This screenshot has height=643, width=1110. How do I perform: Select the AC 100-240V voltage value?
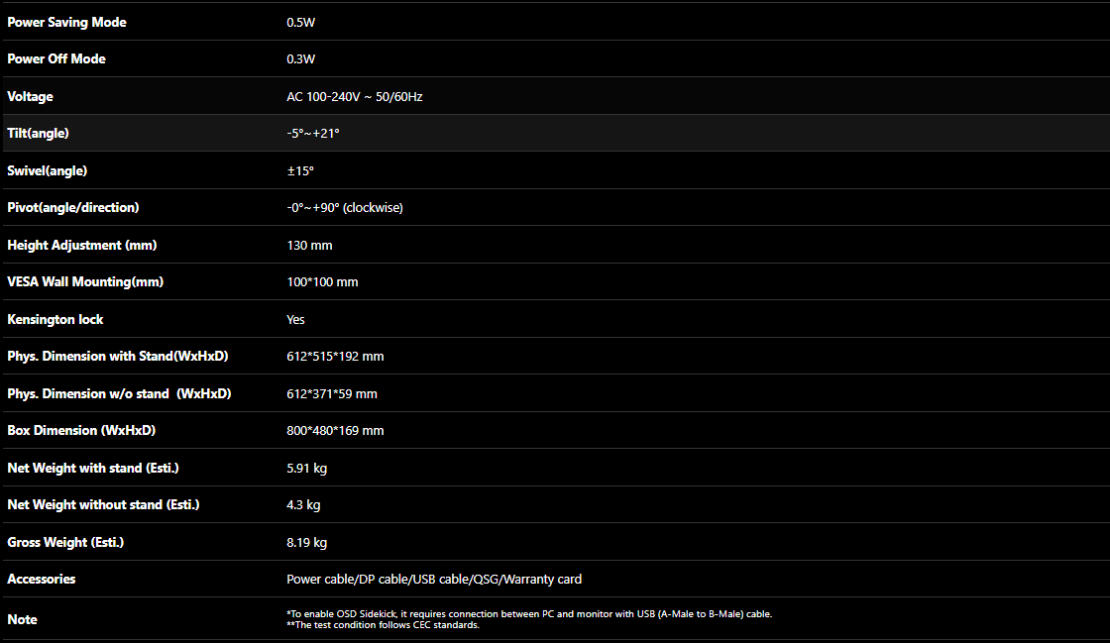click(355, 96)
